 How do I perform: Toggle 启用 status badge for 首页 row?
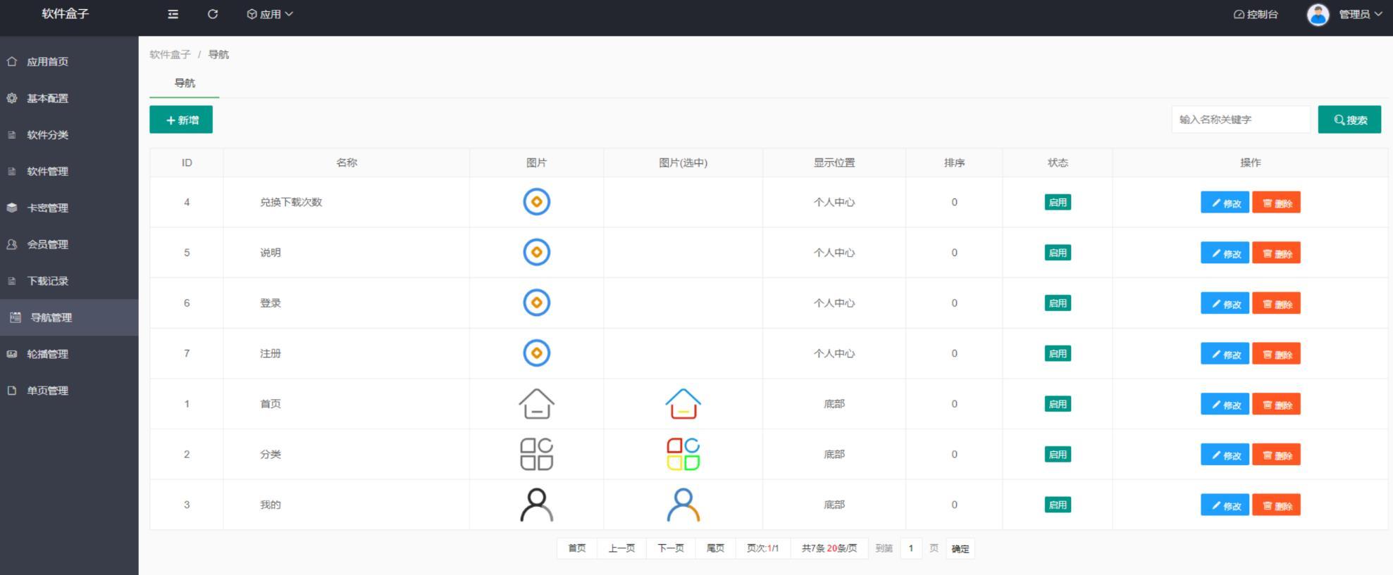pyautogui.click(x=1057, y=404)
